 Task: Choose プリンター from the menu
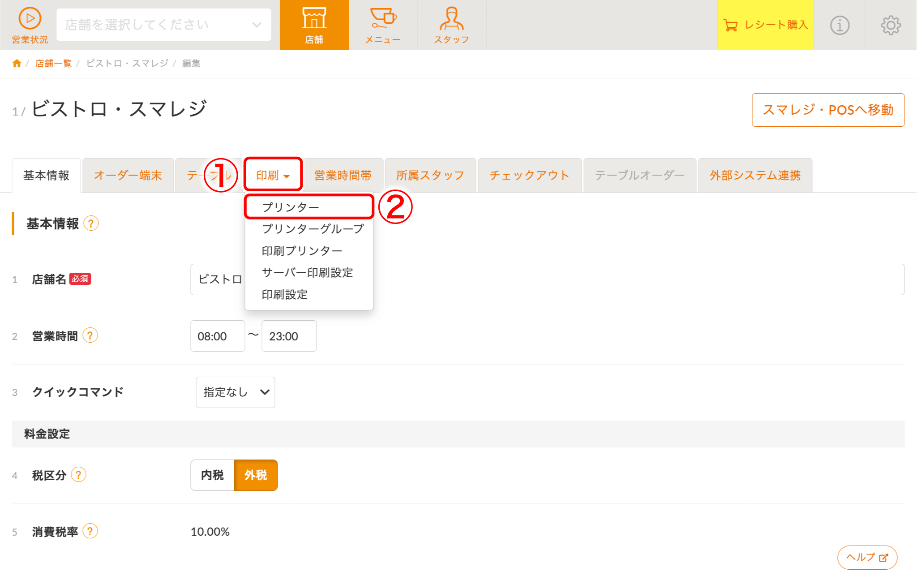(309, 207)
